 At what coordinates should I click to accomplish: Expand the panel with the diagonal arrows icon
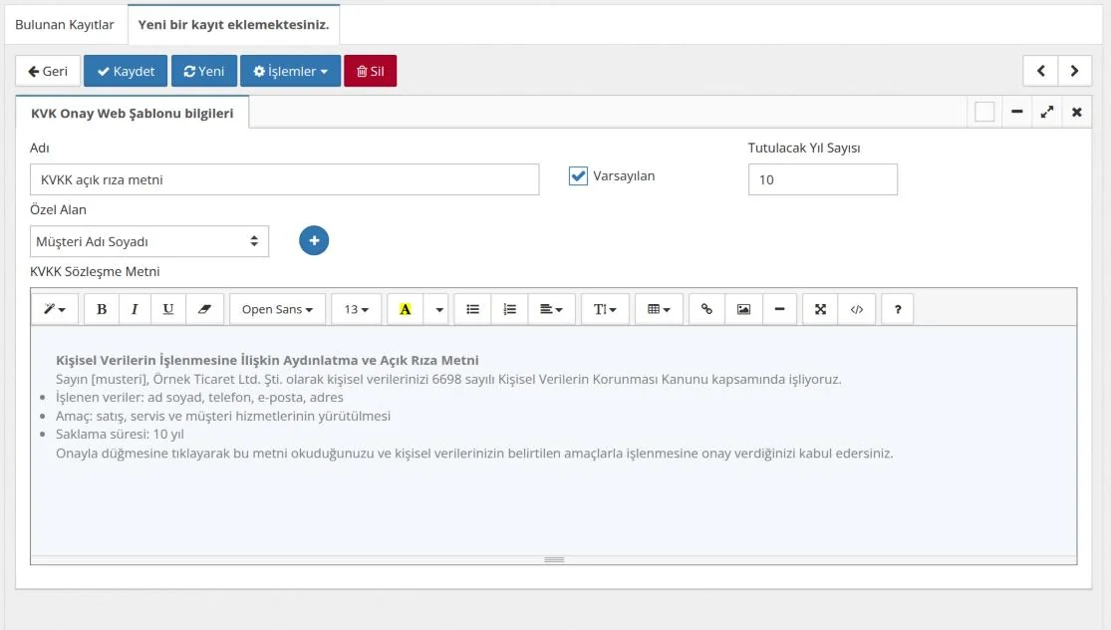(1046, 112)
